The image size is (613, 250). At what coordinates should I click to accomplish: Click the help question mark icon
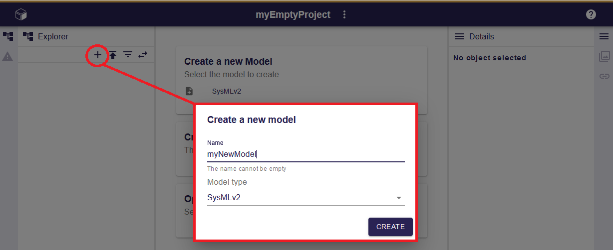(x=591, y=14)
